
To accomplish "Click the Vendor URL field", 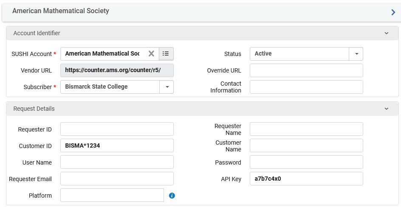I will point(117,70).
